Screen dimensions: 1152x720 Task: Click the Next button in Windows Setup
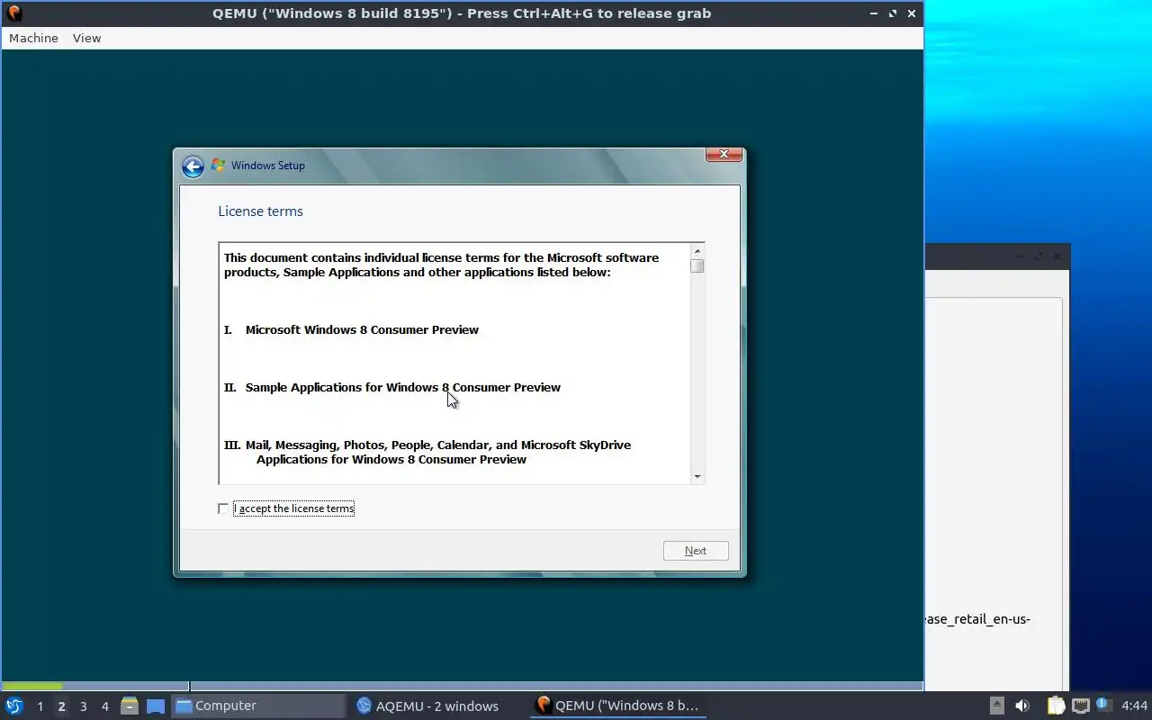point(696,551)
